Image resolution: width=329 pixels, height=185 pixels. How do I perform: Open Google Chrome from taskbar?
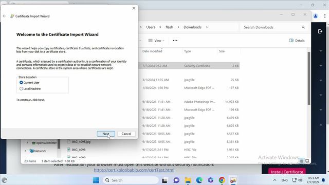(x=222, y=180)
